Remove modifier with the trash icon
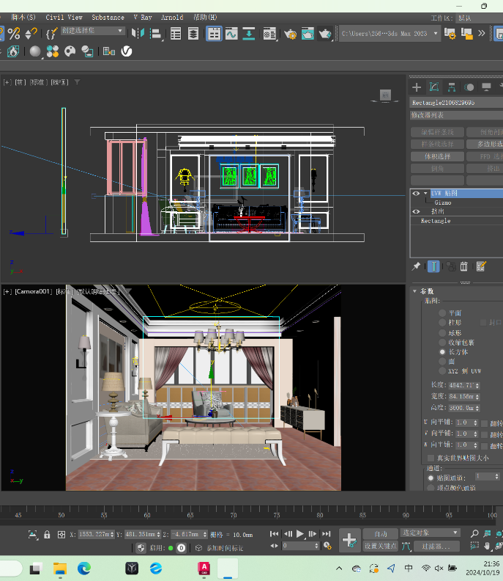503x581 pixels. click(x=464, y=266)
